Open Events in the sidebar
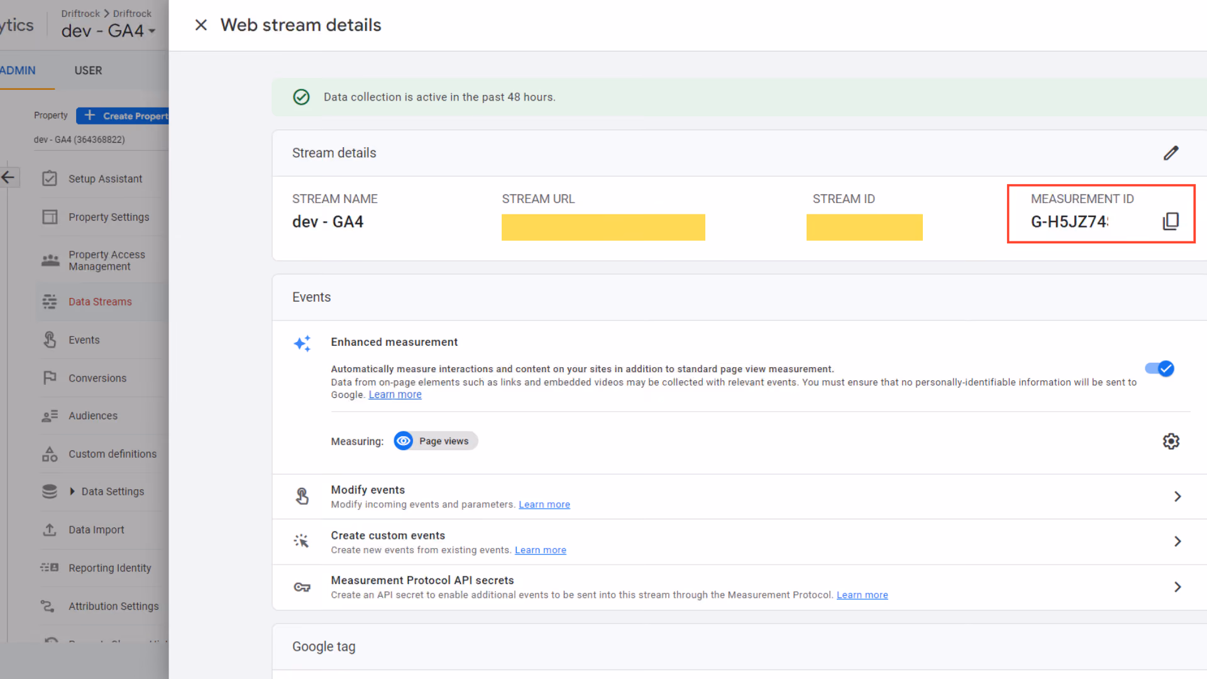 click(84, 340)
